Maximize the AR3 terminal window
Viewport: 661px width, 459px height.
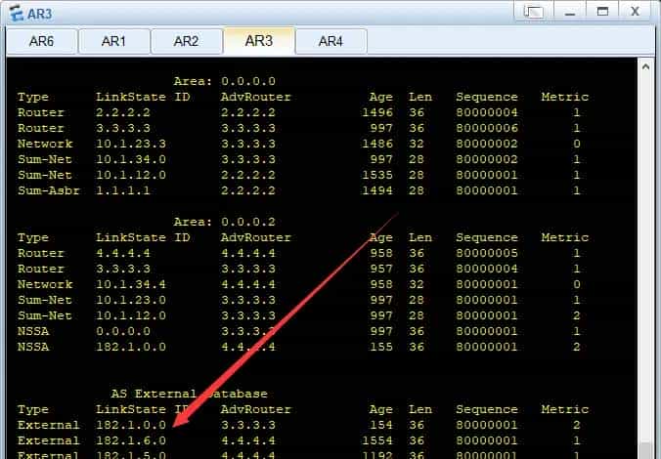[x=603, y=12]
